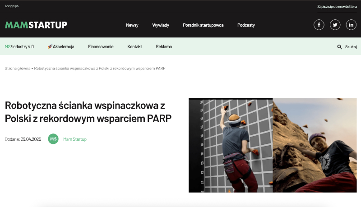Screen dimensions: 361x207
Task: Open the Facebook social icon
Action: 319,25
